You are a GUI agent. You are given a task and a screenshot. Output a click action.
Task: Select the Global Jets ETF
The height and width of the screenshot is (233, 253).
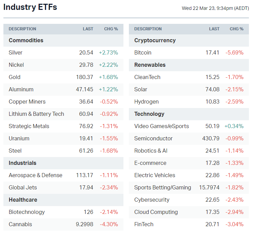tap(23, 187)
